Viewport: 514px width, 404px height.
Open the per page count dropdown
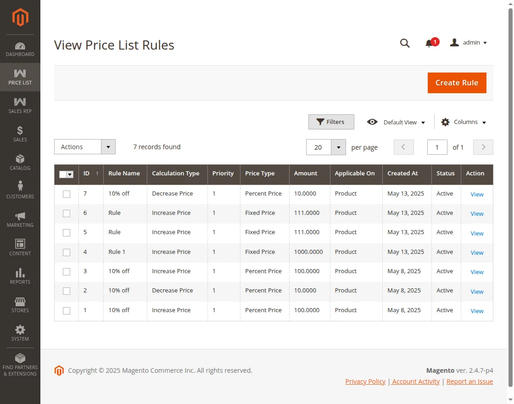pyautogui.click(x=338, y=147)
